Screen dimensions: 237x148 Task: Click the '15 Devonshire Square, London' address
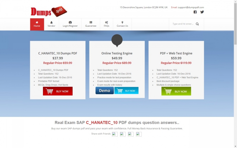pyautogui.click(x=144, y=7)
